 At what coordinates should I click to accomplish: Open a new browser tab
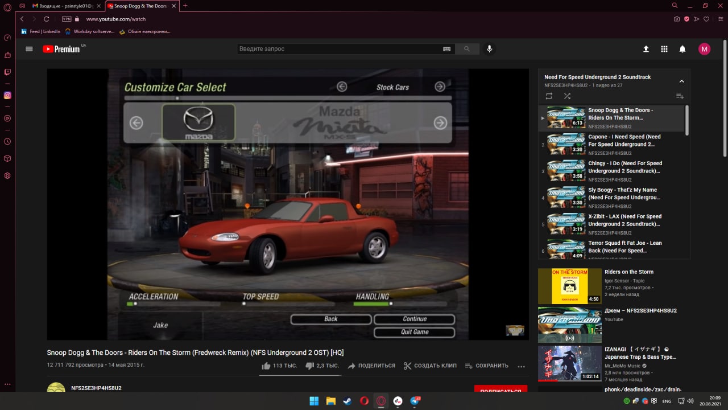point(185,6)
